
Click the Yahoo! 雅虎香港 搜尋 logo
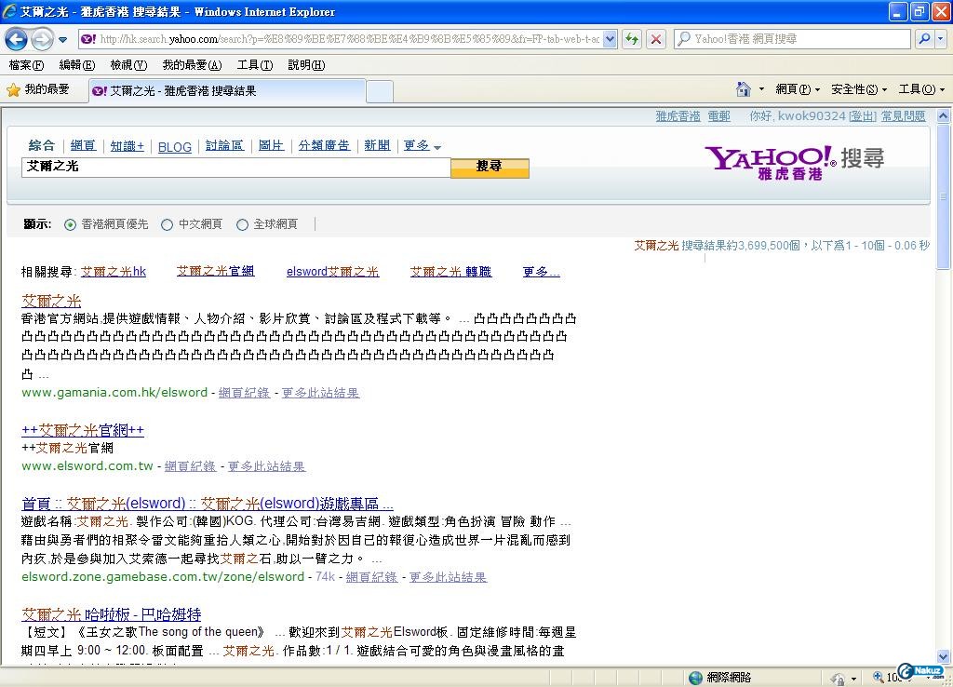tap(795, 162)
